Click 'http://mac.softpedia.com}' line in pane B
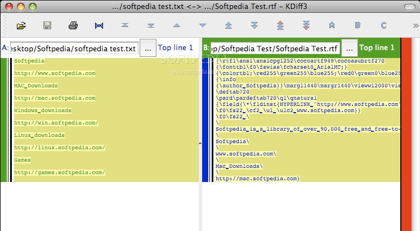420x231 pixels. 258,178
